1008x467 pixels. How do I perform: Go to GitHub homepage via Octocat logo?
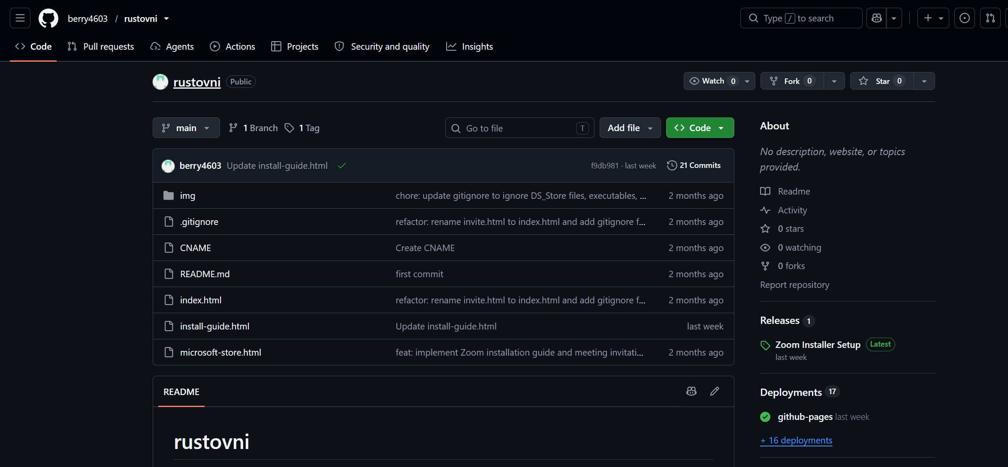48,18
